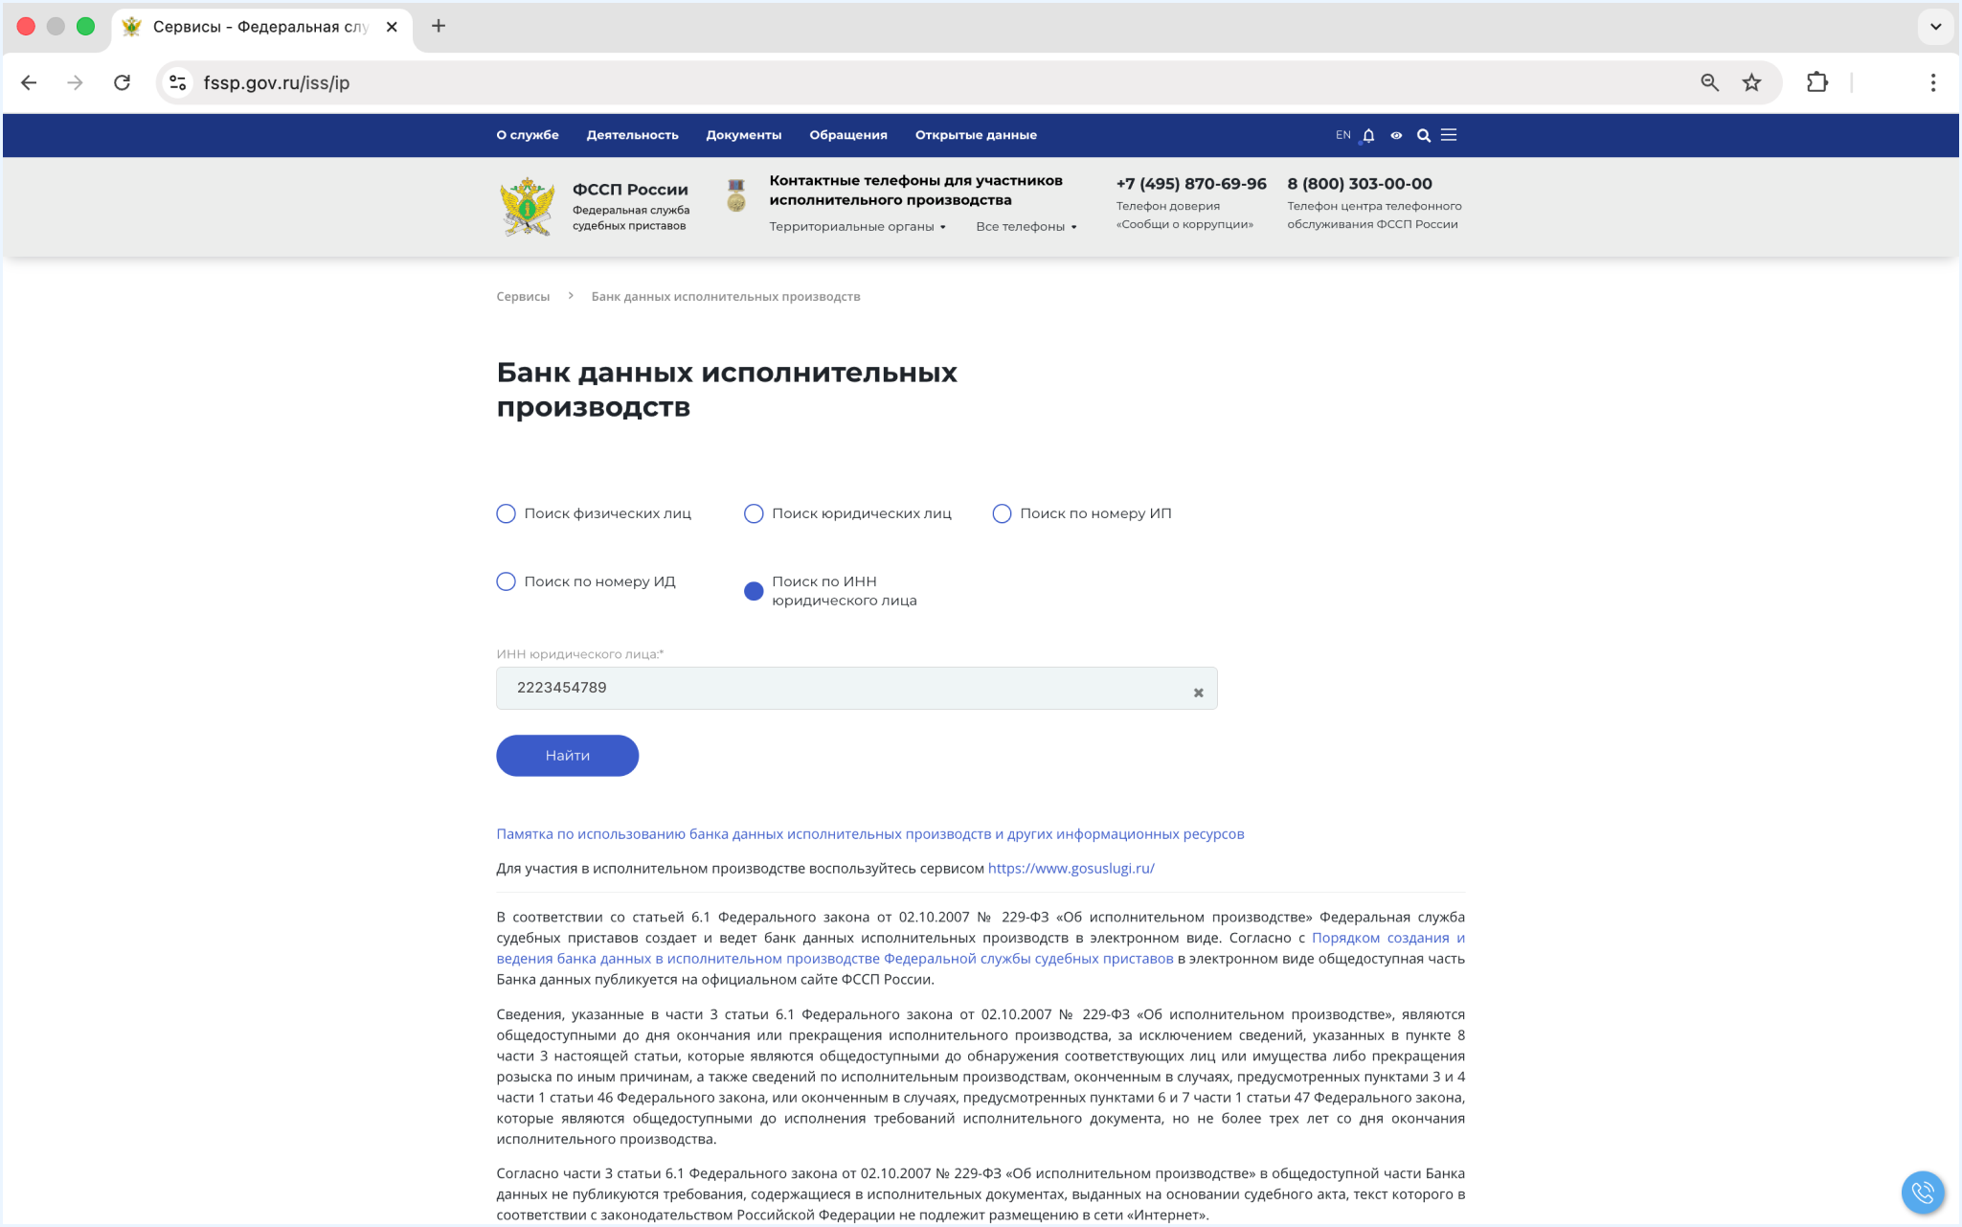1962x1227 pixels.
Task: Clear the INN field with the x icon
Action: pyautogui.click(x=1198, y=693)
